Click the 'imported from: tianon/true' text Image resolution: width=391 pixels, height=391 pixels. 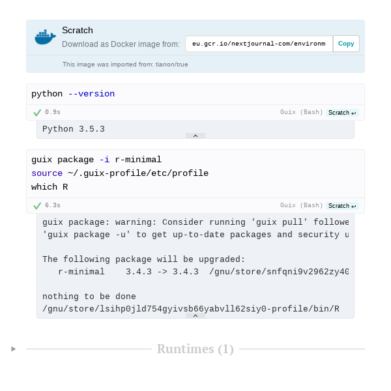point(125,64)
